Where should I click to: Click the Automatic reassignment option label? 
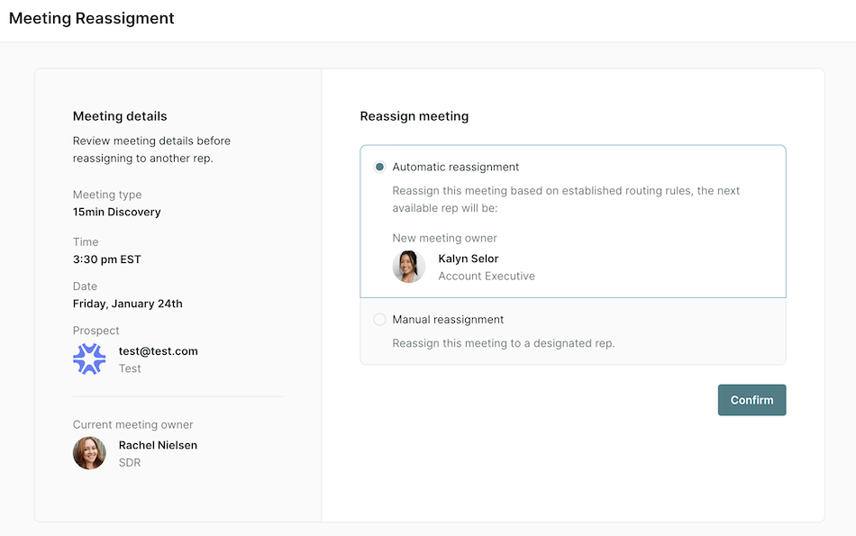point(456,167)
